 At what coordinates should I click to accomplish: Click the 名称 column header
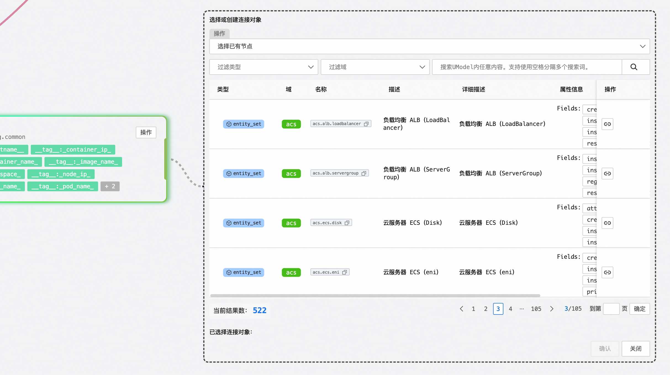point(321,89)
